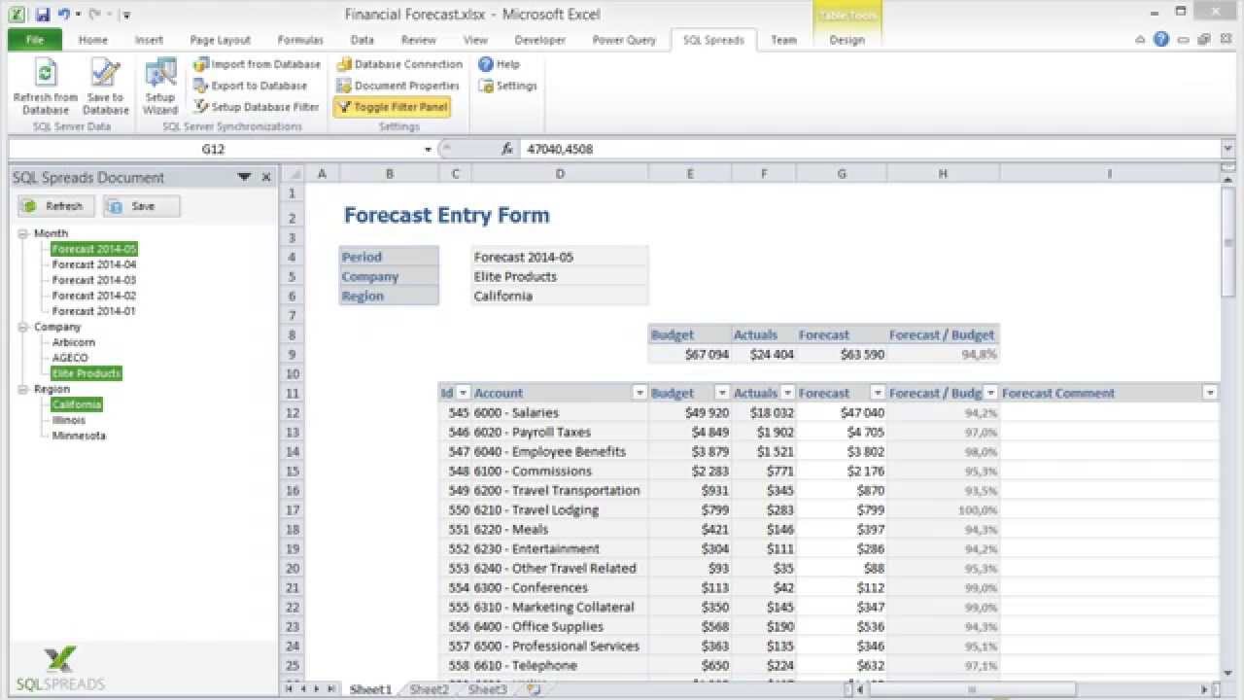Select Minnesota region
Screen dimensions: 1244x700
(x=79, y=436)
